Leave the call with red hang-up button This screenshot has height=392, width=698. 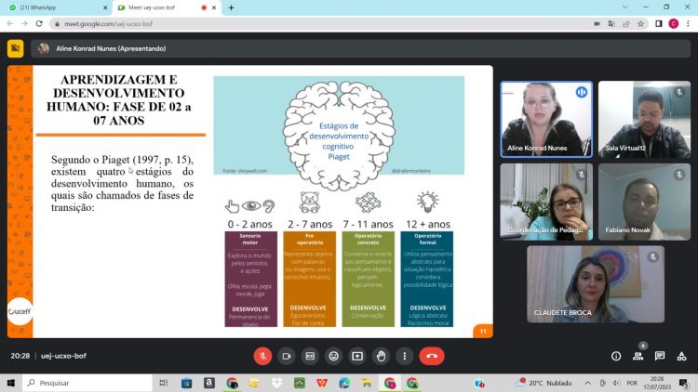432,356
